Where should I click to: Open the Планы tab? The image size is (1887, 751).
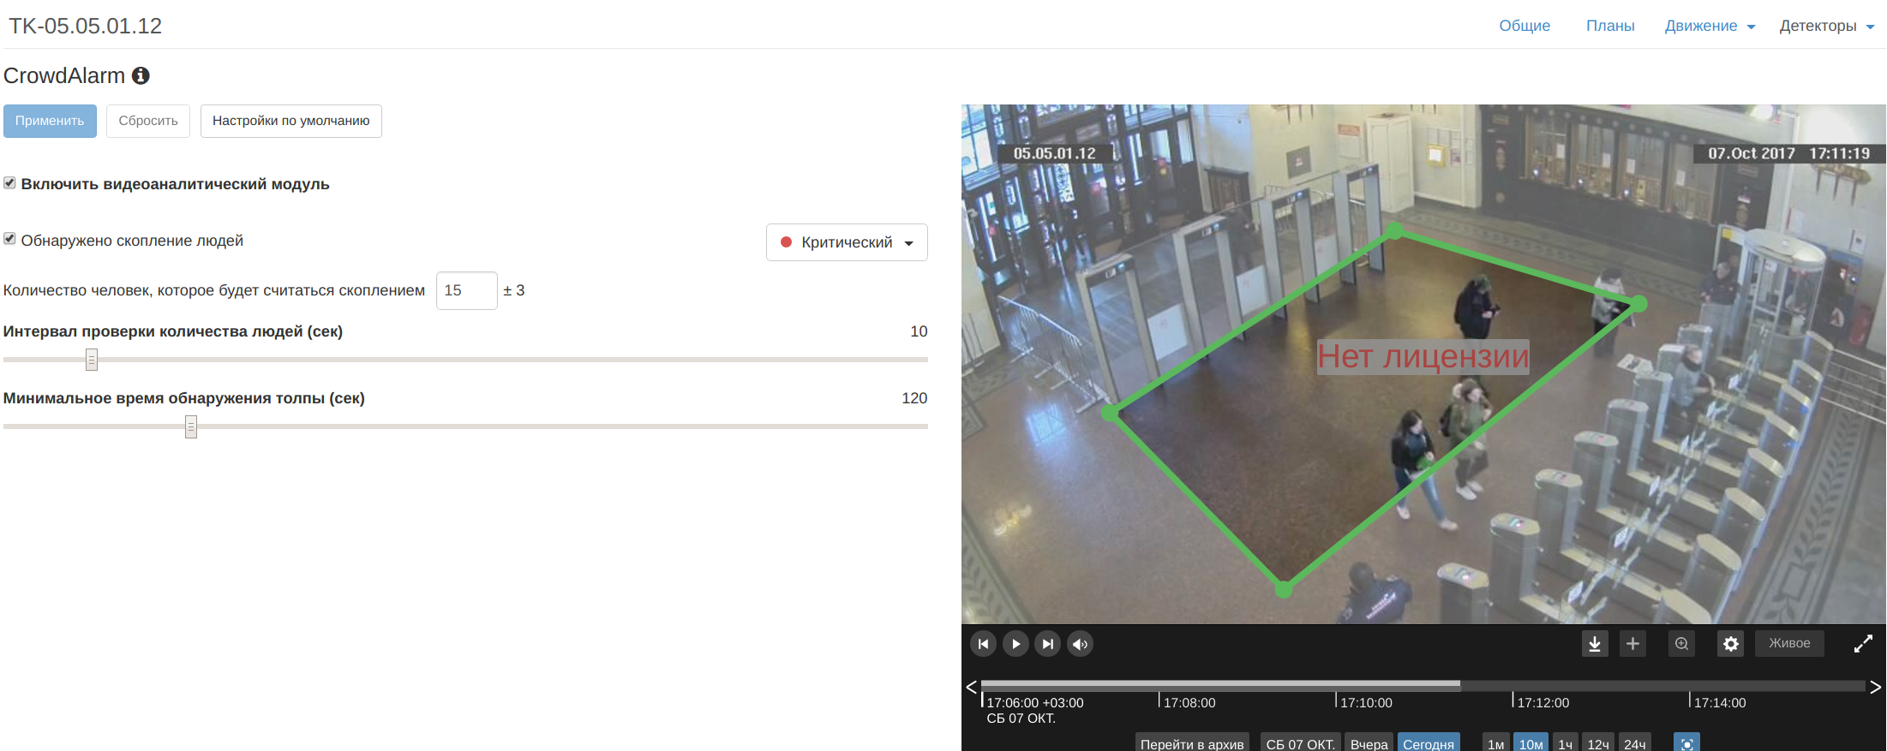pos(1610,26)
